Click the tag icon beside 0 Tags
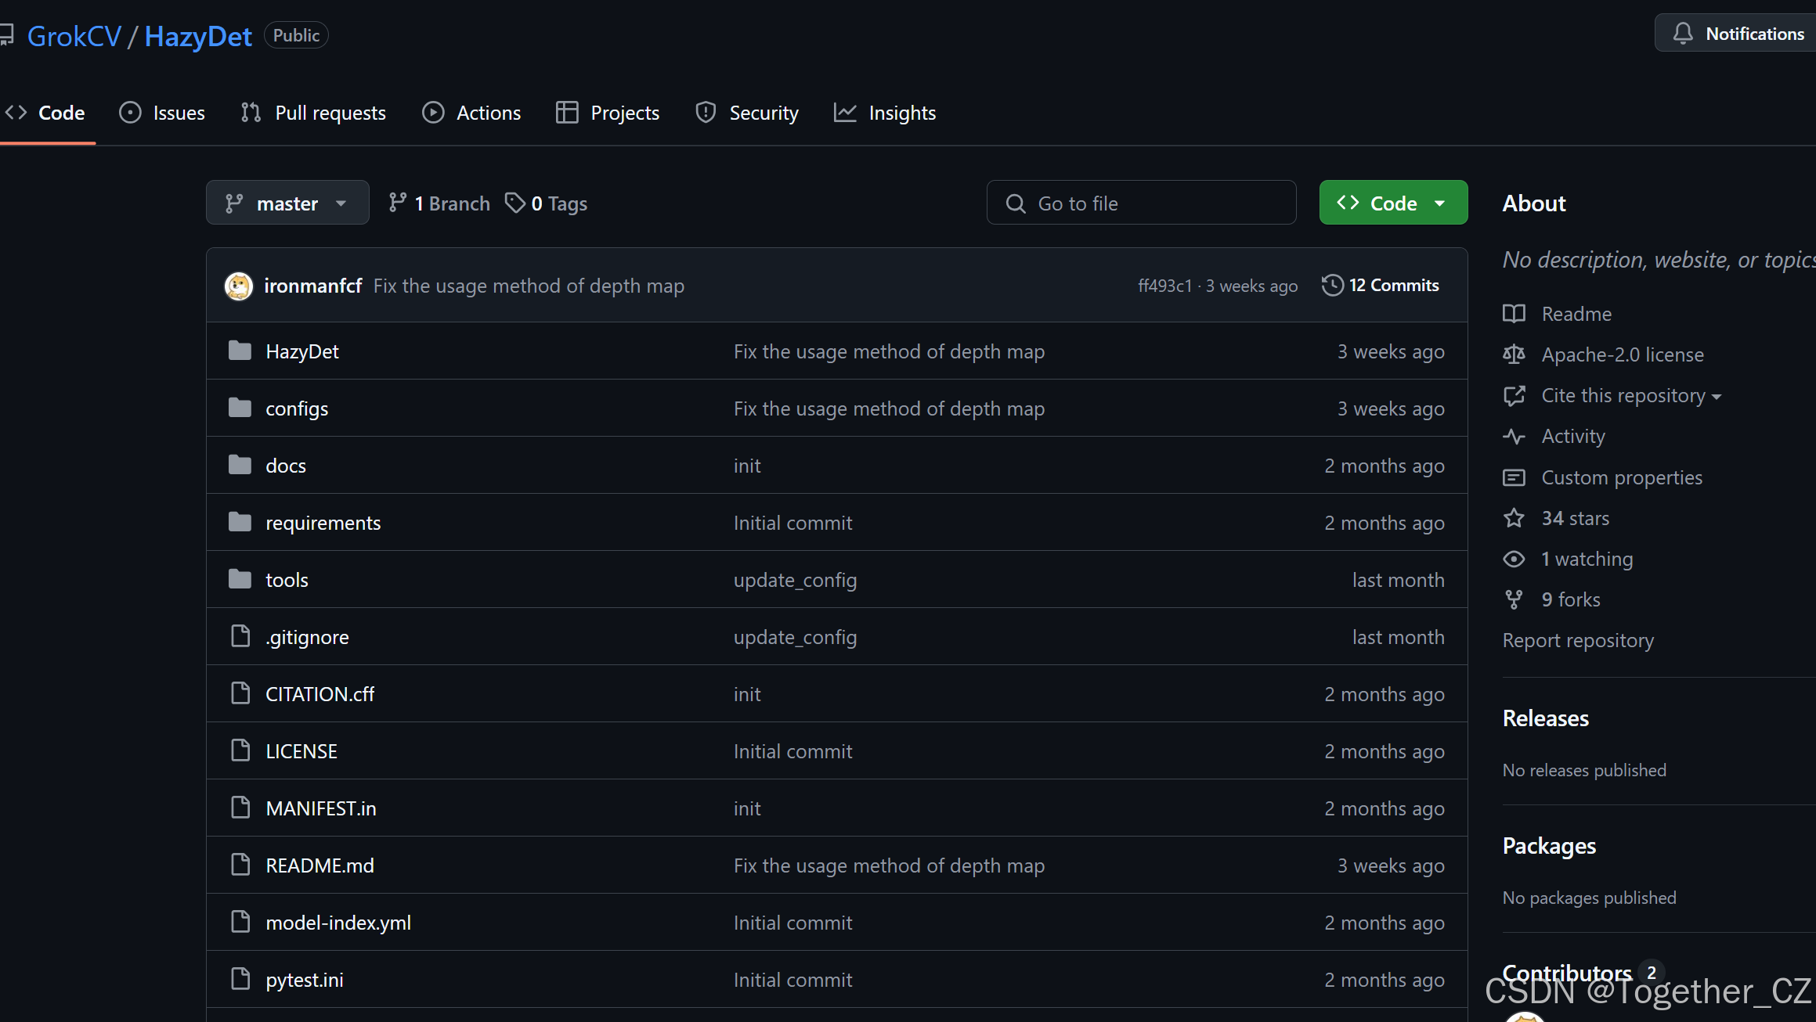The width and height of the screenshot is (1816, 1022). [x=514, y=203]
